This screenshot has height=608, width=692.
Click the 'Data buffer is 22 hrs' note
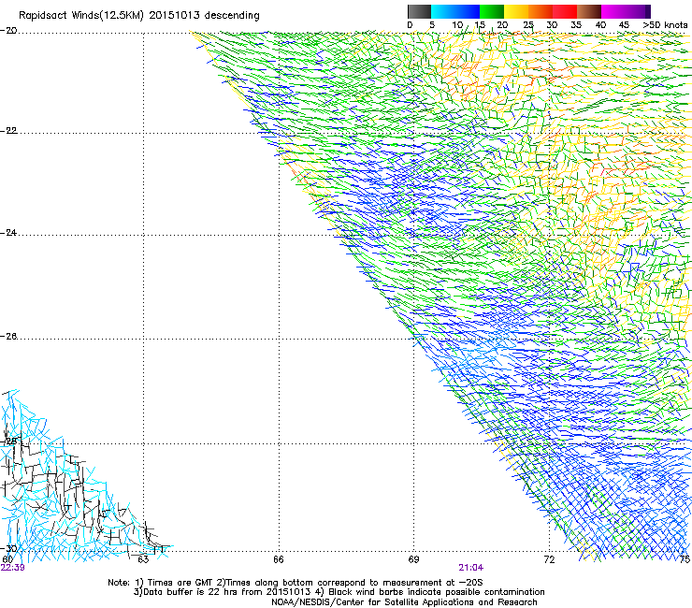(339, 592)
